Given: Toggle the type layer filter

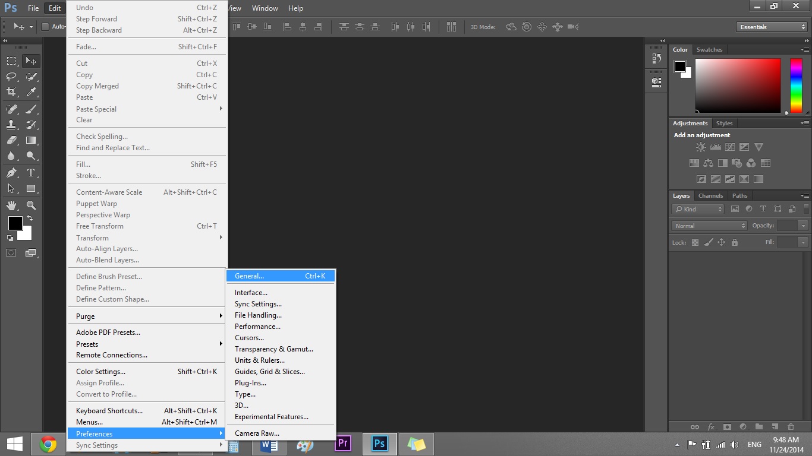Looking at the screenshot, I should click(763, 209).
